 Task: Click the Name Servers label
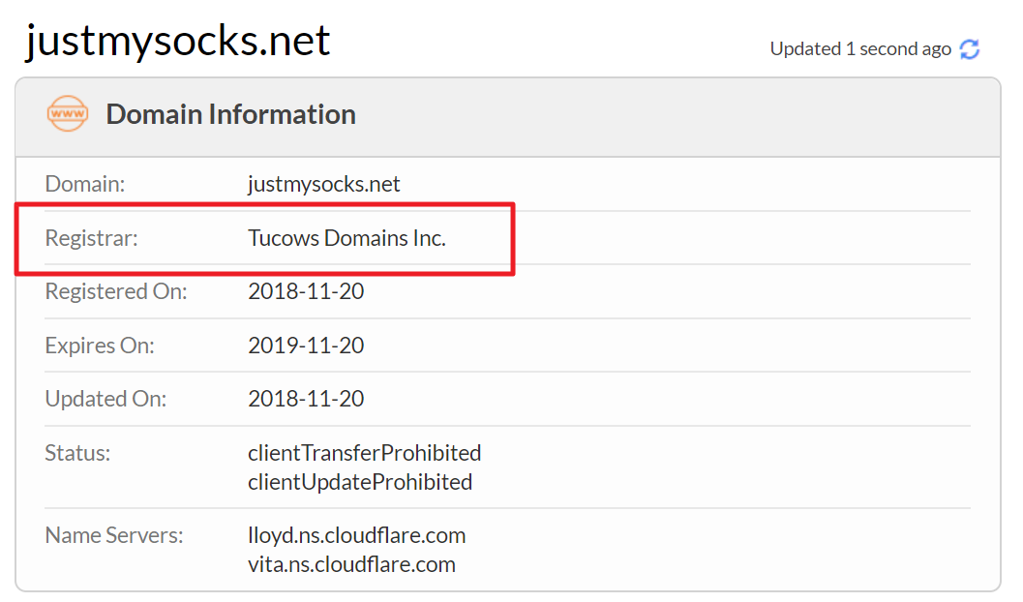[x=114, y=535]
